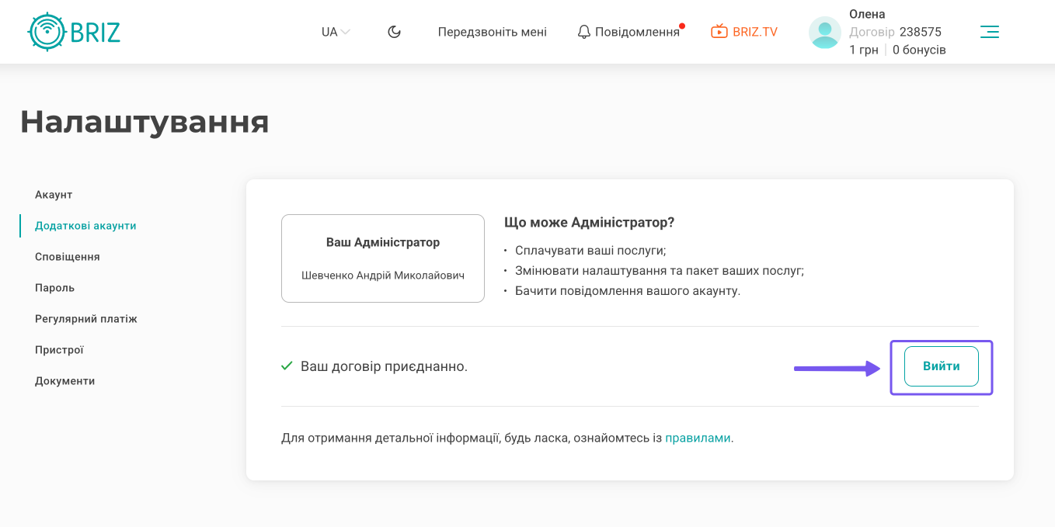Viewport: 1055px width, 527px height.
Task: Select "Додаткові акаунти" sidebar item
Action: 85,226
